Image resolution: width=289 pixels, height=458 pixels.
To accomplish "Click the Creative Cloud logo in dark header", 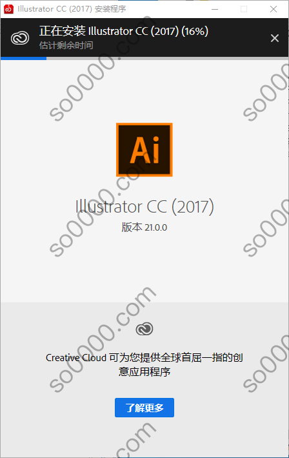I will coord(20,38).
